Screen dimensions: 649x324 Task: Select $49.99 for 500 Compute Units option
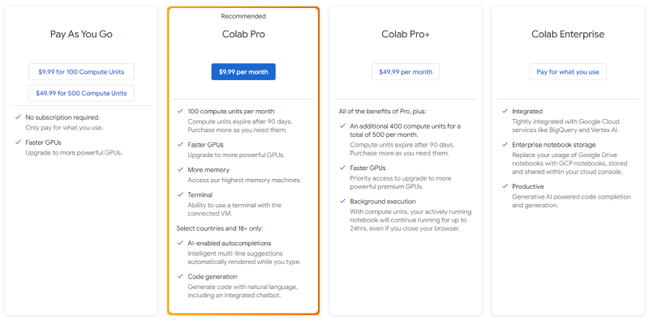pyautogui.click(x=81, y=93)
